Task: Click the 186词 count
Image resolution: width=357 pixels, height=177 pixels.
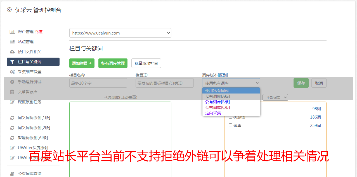Action: click(315, 117)
